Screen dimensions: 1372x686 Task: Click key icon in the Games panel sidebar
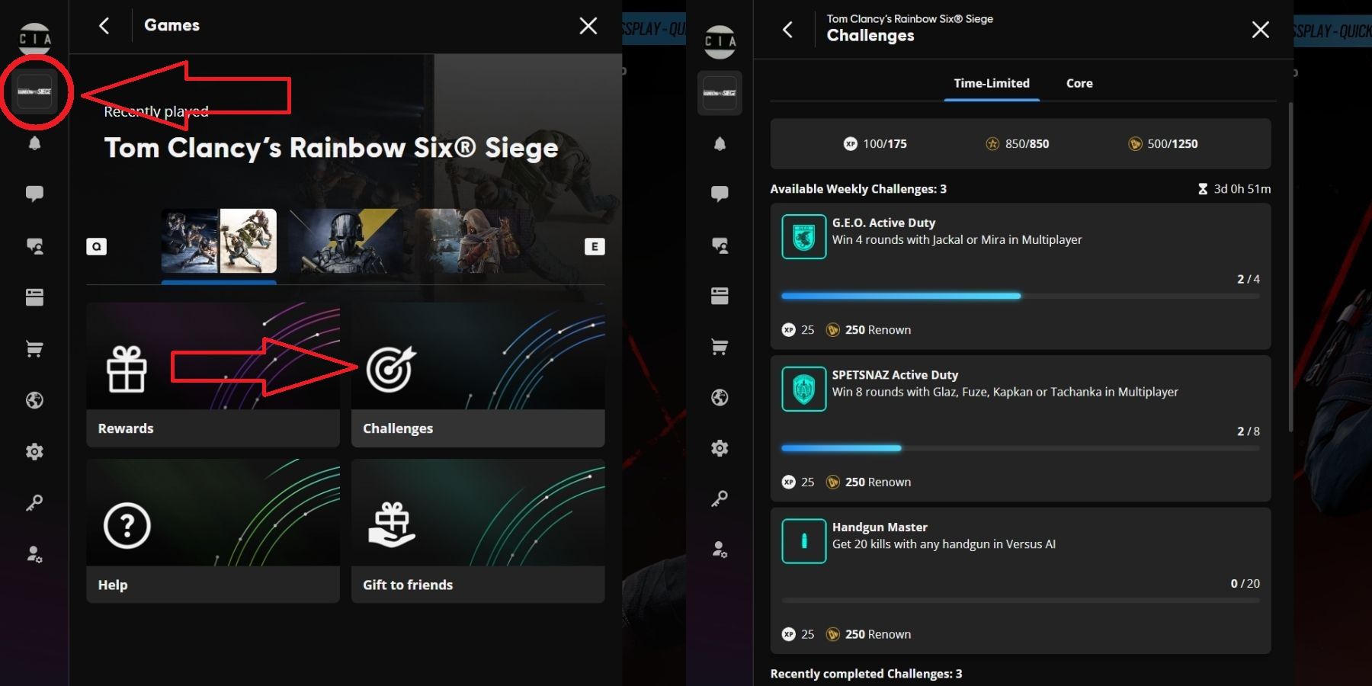click(34, 503)
